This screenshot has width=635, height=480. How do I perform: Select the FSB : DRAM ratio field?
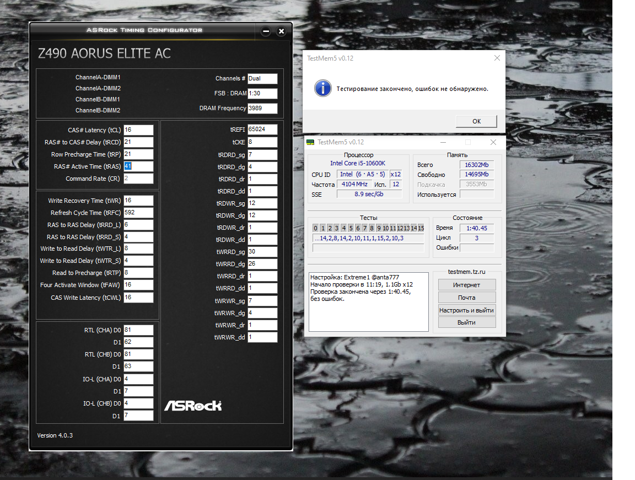tap(262, 94)
